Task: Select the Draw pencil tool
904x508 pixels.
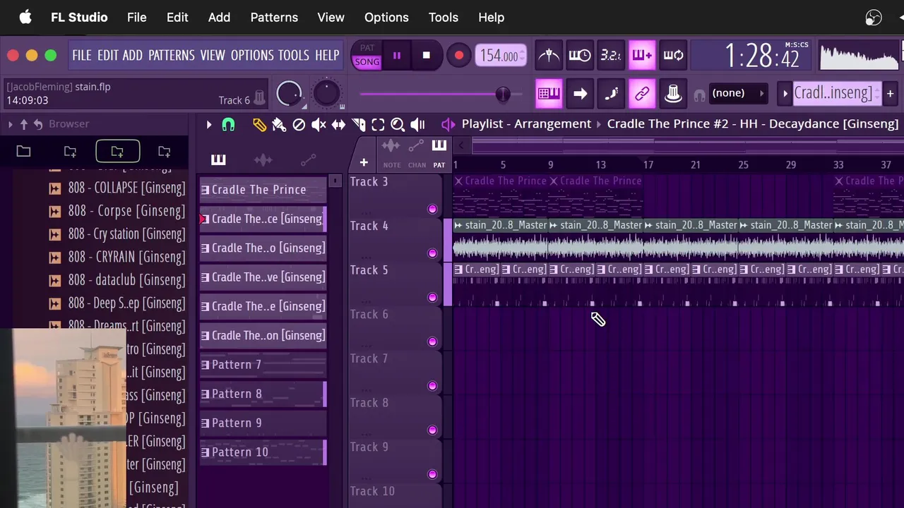Action: (259, 125)
